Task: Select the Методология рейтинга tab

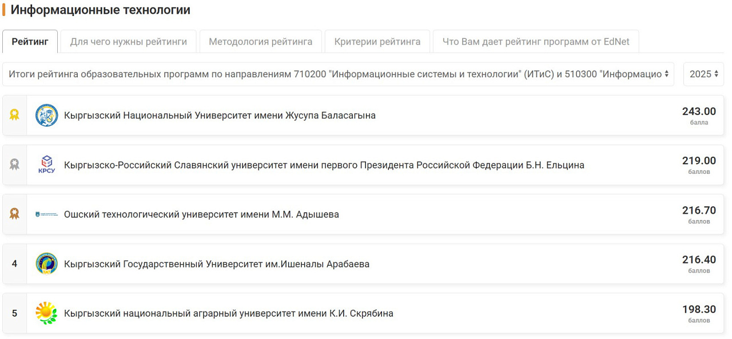Action: 260,42
